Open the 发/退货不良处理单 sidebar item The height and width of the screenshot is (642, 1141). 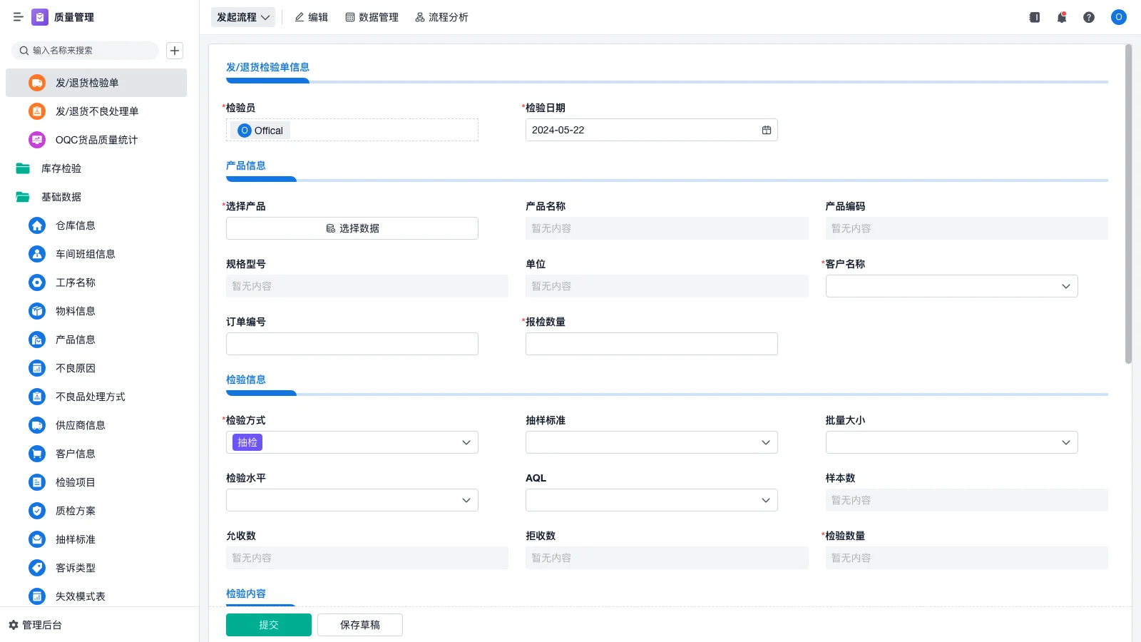tap(96, 111)
